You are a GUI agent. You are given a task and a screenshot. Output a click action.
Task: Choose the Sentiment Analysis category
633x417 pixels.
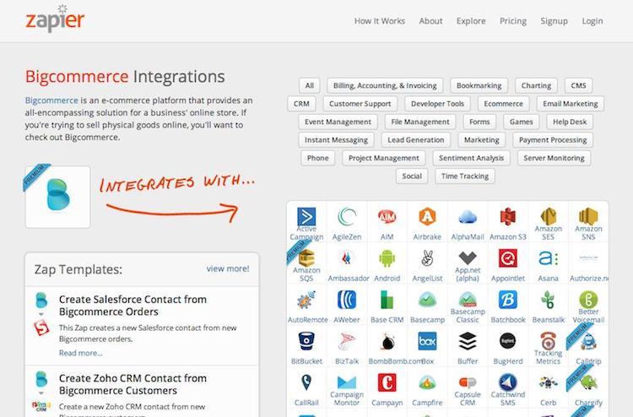pyautogui.click(x=472, y=158)
